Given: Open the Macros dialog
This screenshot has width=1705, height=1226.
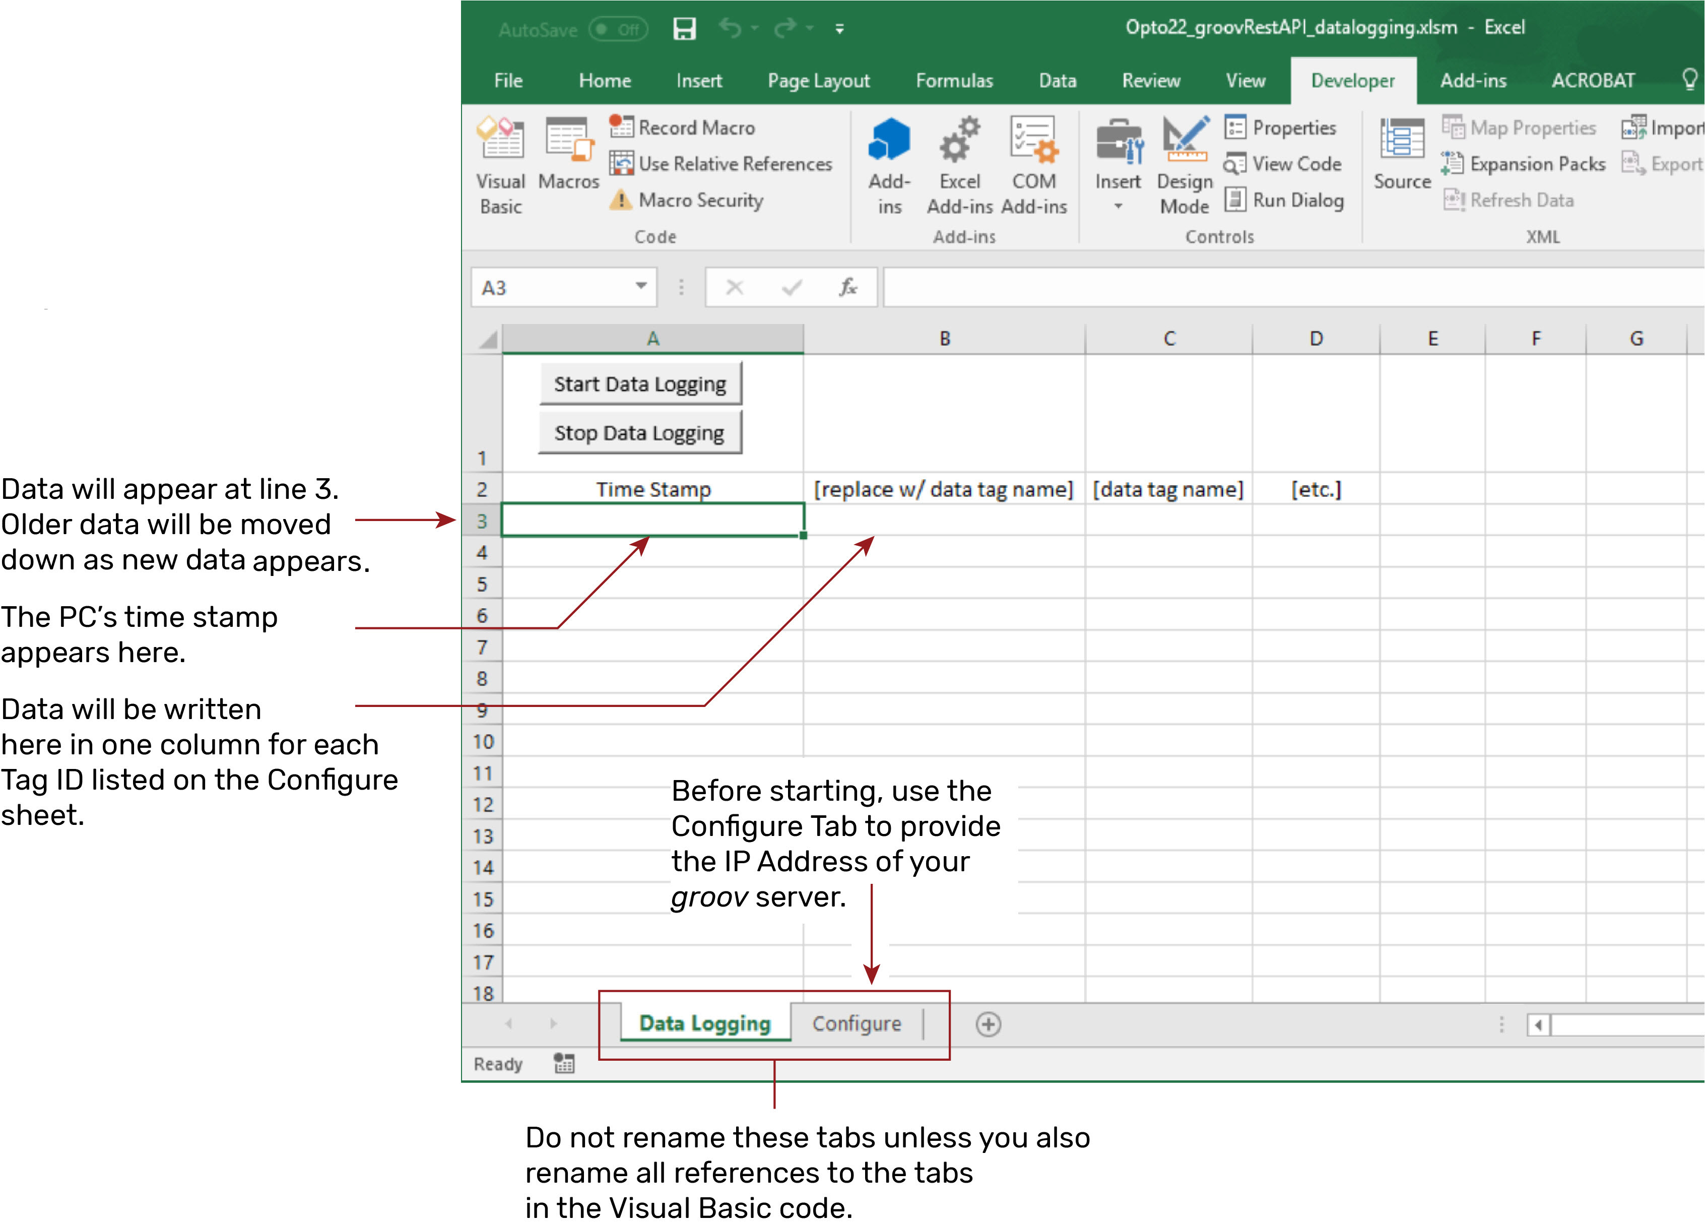Looking at the screenshot, I should [x=568, y=154].
